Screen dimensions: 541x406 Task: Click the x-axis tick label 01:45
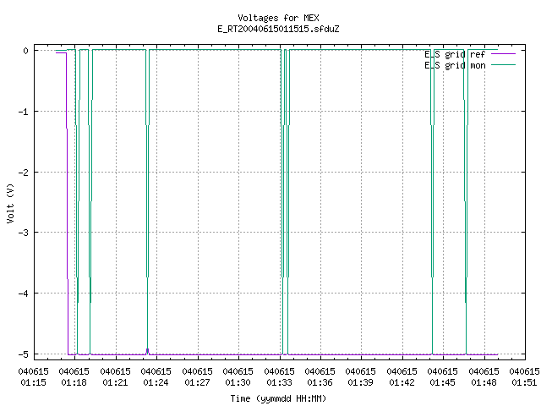pos(442,382)
